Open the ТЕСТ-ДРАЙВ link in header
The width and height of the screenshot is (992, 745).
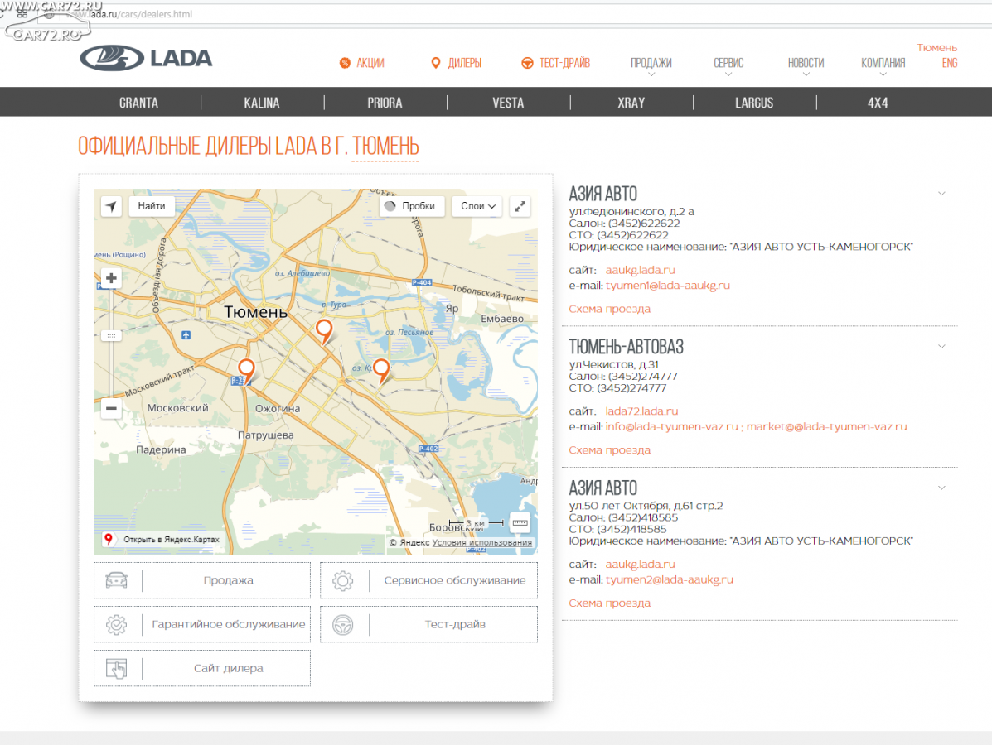[564, 63]
